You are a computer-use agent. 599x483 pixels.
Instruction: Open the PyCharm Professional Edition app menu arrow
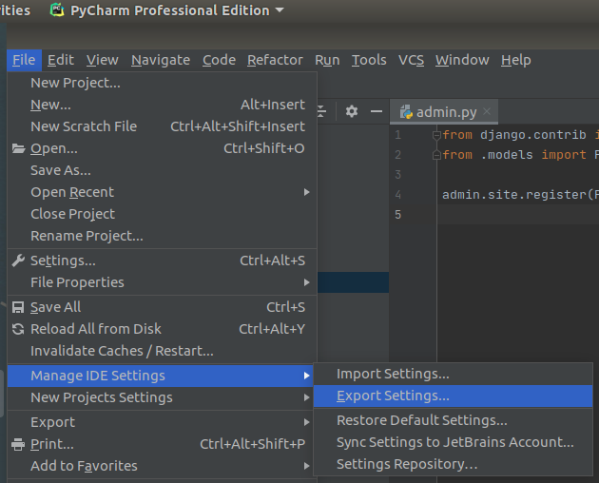point(280,10)
